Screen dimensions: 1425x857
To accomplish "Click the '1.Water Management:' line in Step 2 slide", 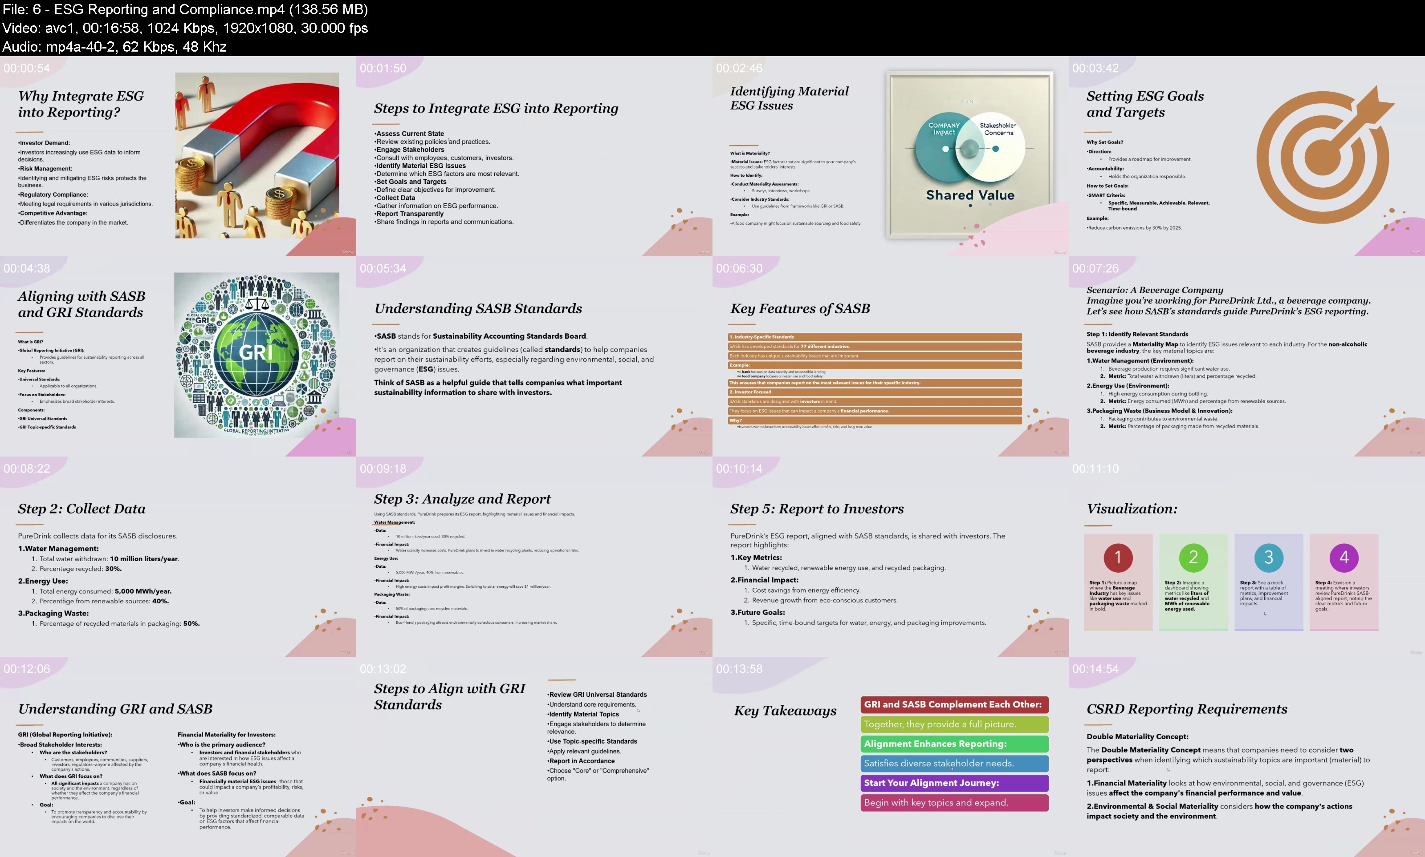I will click(x=58, y=549).
